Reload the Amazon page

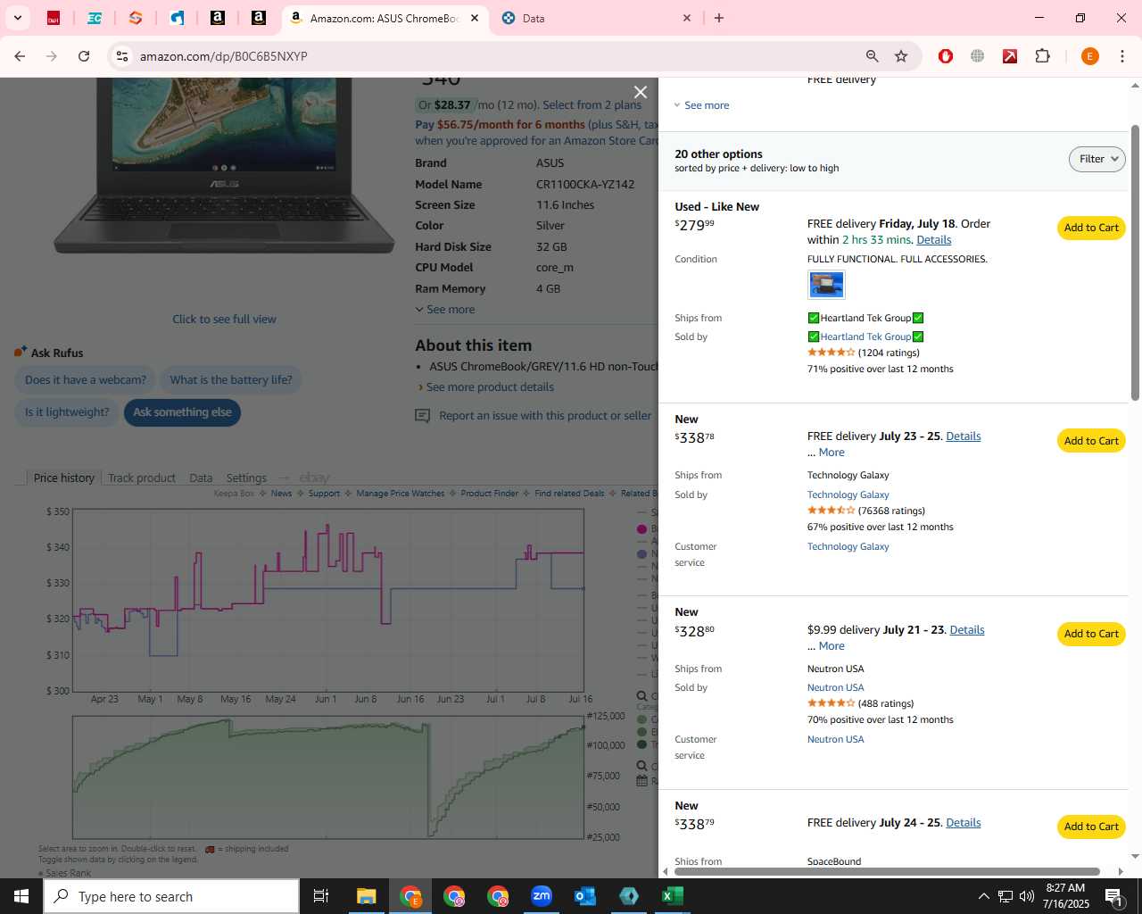coord(84,56)
